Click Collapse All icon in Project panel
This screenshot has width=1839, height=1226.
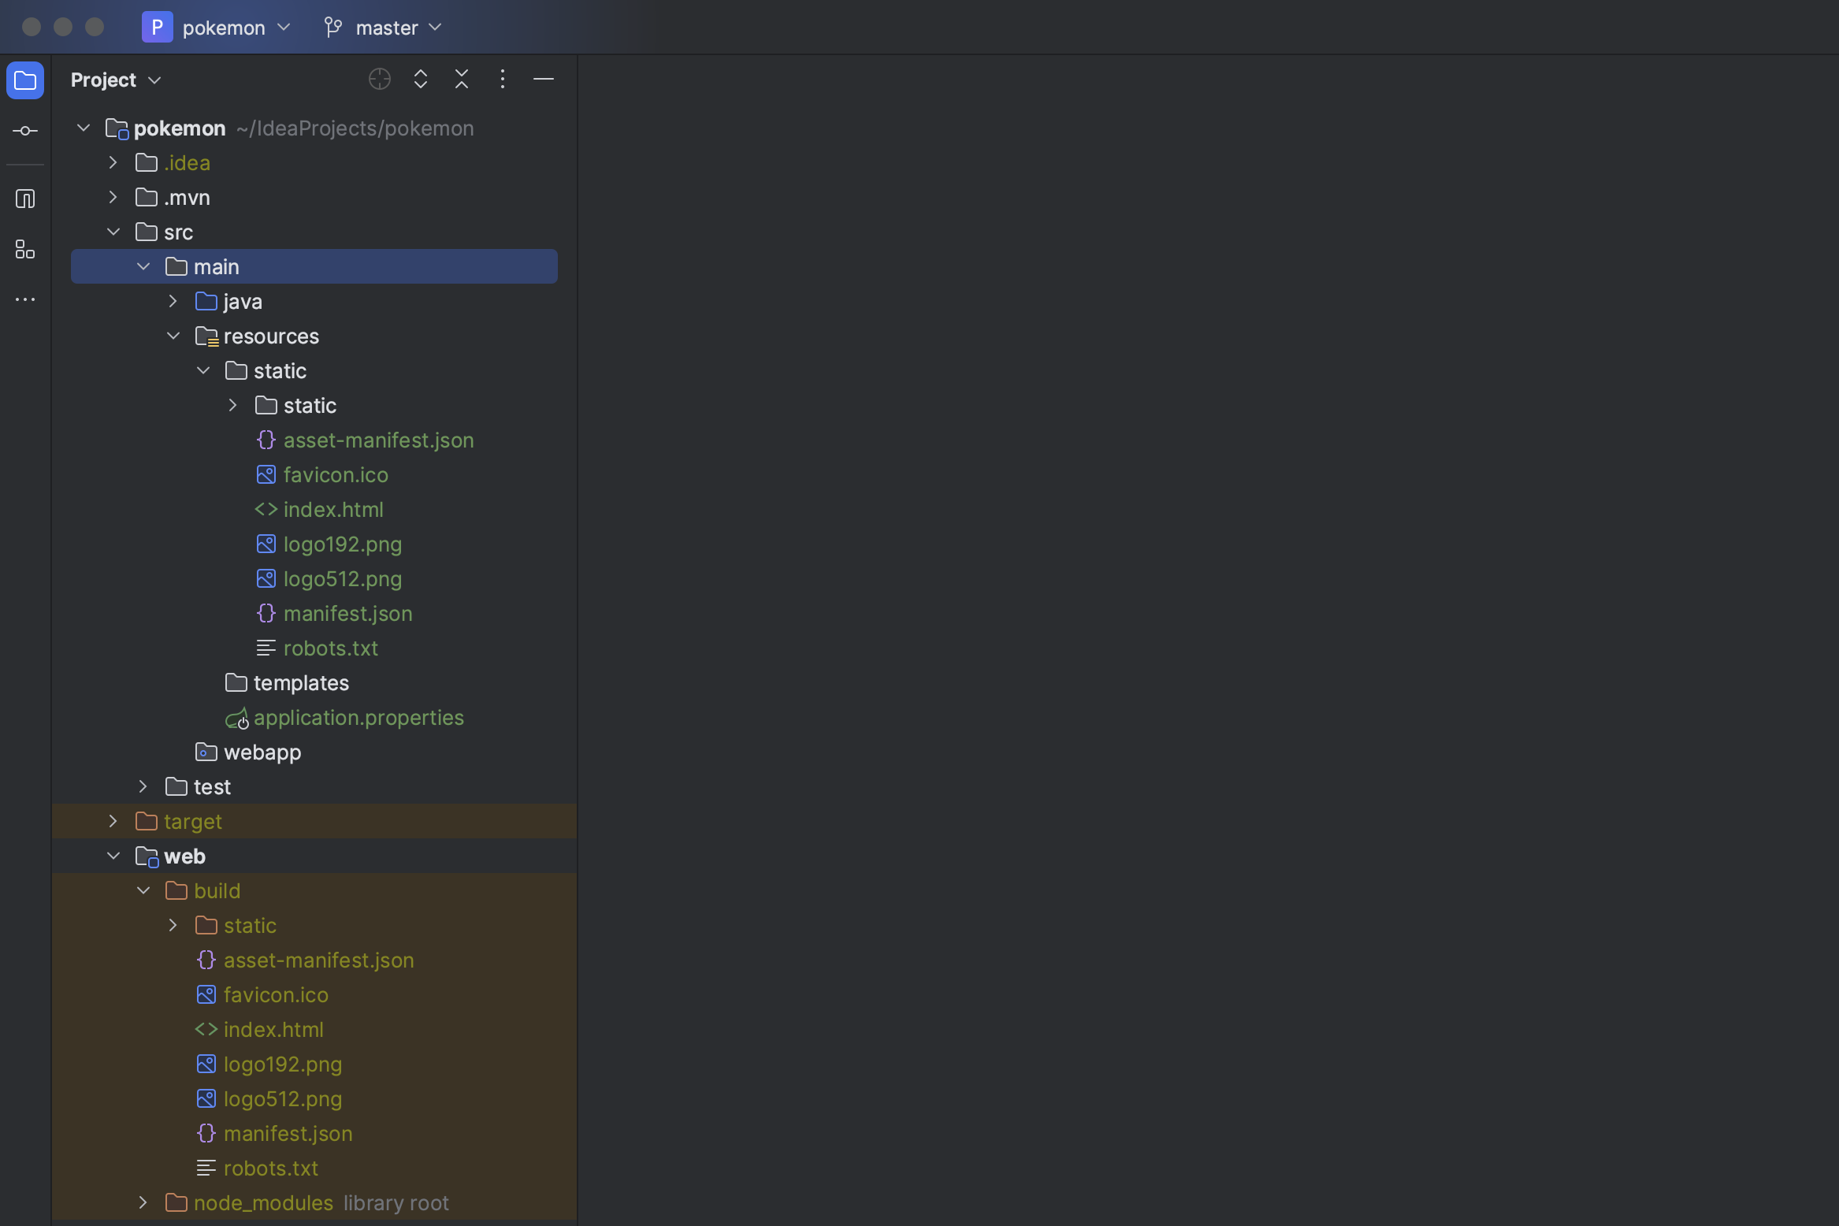pos(462,80)
